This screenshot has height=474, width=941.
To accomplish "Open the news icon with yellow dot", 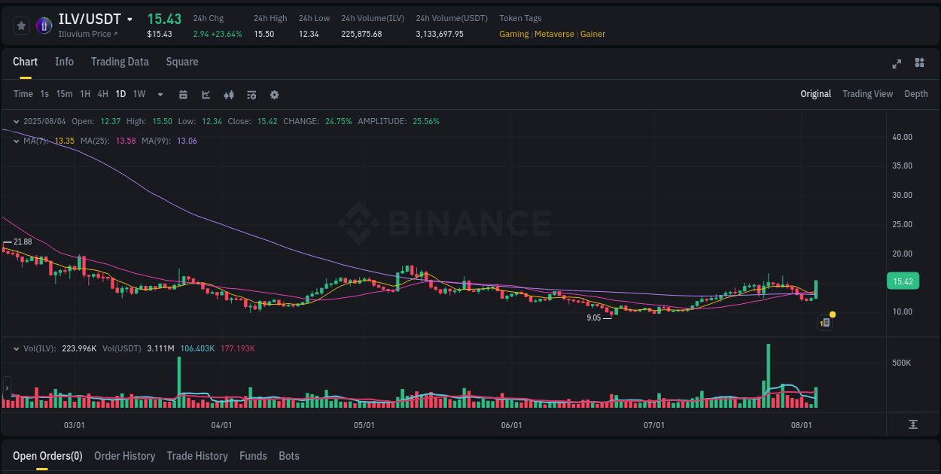I will [x=824, y=322].
